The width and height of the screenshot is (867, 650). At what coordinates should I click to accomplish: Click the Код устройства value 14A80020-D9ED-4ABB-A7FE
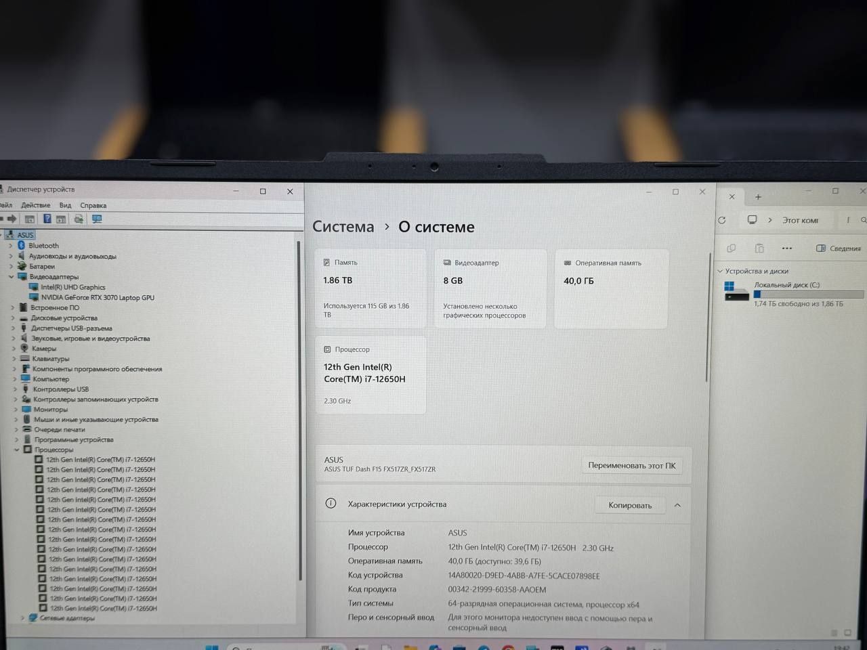(x=524, y=576)
